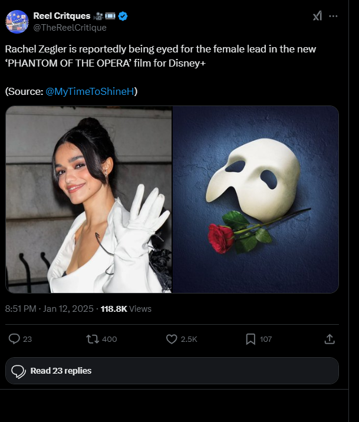Click the 400 reposts count
The image size is (359, 422).
pyautogui.click(x=109, y=339)
